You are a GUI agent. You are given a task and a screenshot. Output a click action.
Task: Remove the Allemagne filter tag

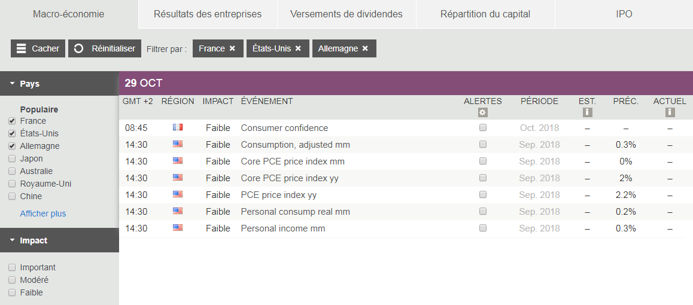pyautogui.click(x=365, y=48)
